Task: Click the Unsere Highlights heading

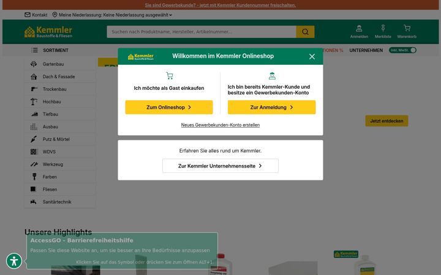Action: (x=58, y=232)
